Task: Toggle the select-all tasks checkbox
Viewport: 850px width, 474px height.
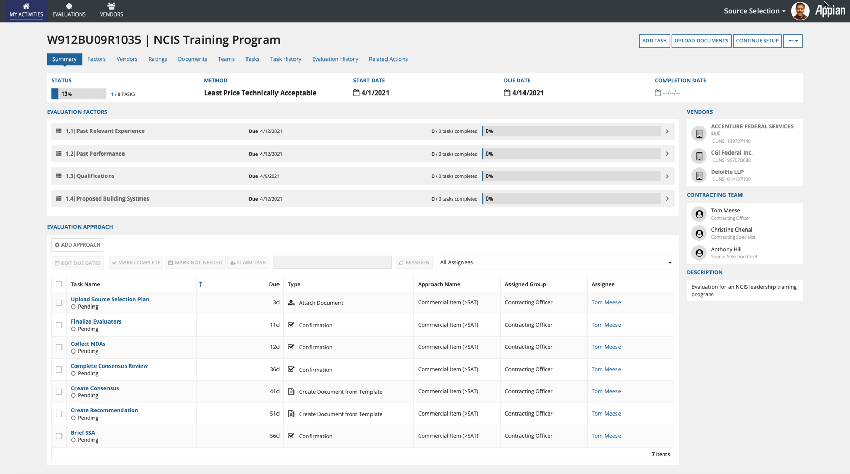Action: (59, 284)
